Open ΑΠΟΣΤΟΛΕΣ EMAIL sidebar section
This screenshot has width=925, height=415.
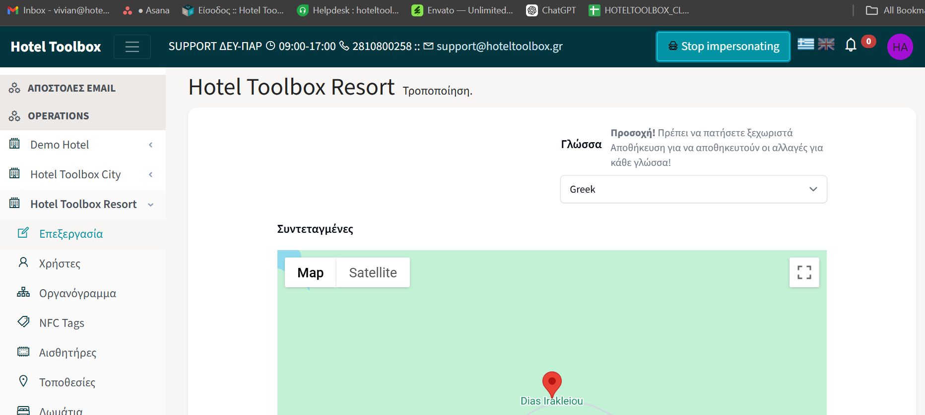pos(83,88)
